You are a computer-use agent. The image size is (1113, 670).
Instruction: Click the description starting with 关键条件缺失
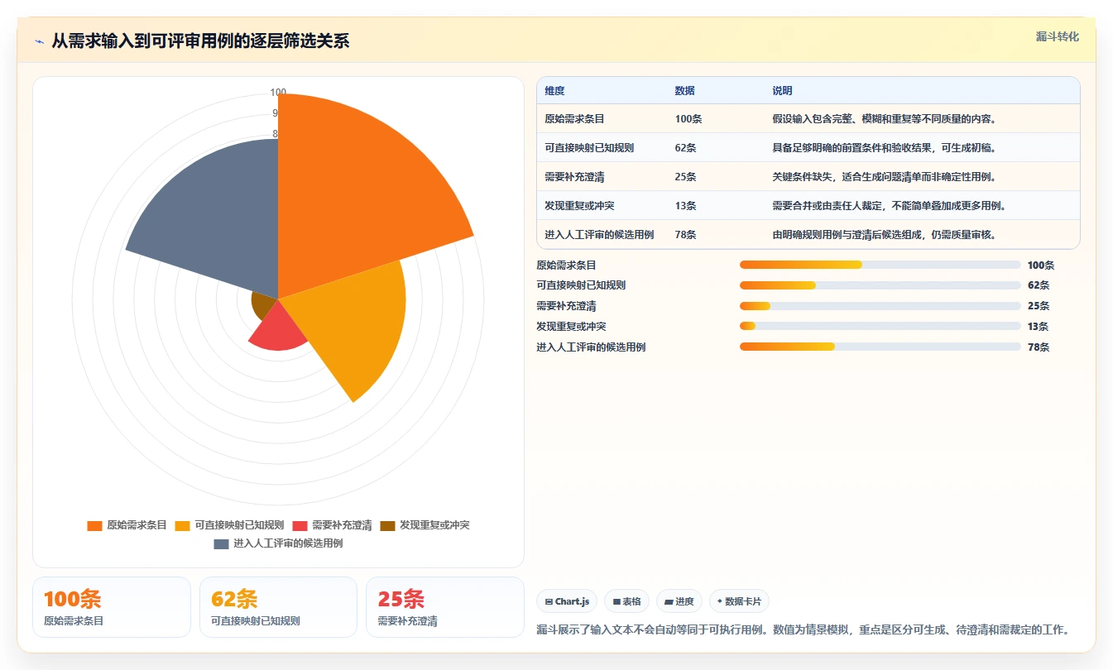[884, 176]
